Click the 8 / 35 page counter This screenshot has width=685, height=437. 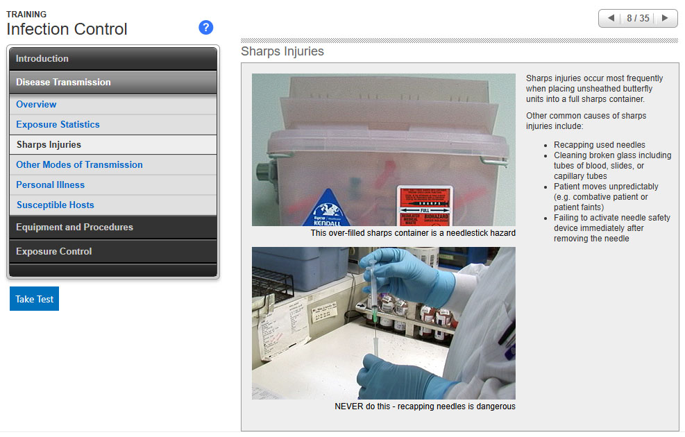tap(638, 18)
